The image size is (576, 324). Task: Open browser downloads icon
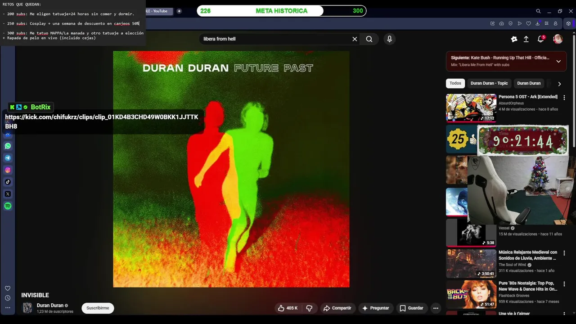click(537, 23)
